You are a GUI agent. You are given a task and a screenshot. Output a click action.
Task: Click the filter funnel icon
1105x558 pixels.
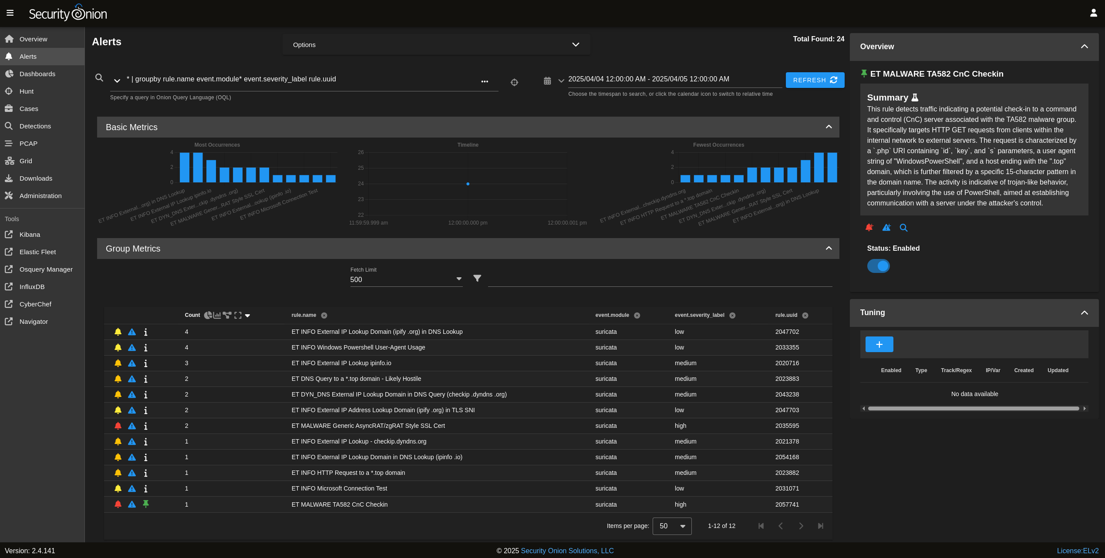[477, 278]
